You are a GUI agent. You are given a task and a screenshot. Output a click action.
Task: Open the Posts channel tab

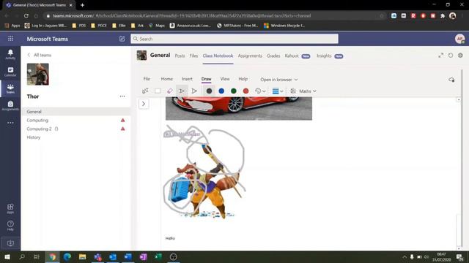180,56
